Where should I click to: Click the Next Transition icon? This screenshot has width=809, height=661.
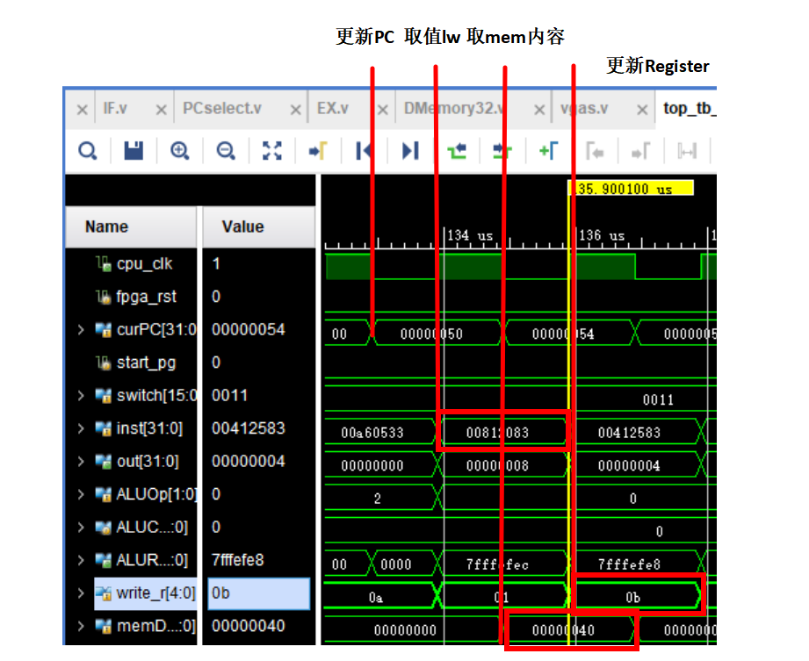pos(502,151)
